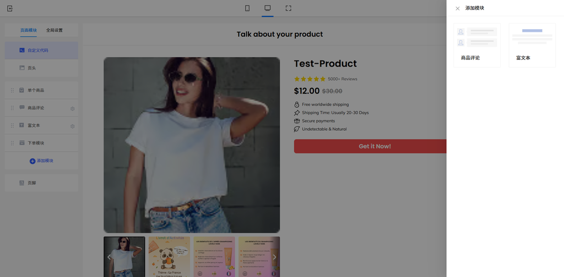Switch to 页面模块 tab
The width and height of the screenshot is (564, 277).
29,30
